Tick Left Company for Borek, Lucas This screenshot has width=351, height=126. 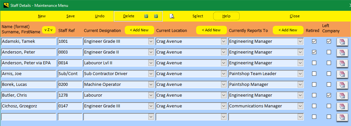(329, 84)
